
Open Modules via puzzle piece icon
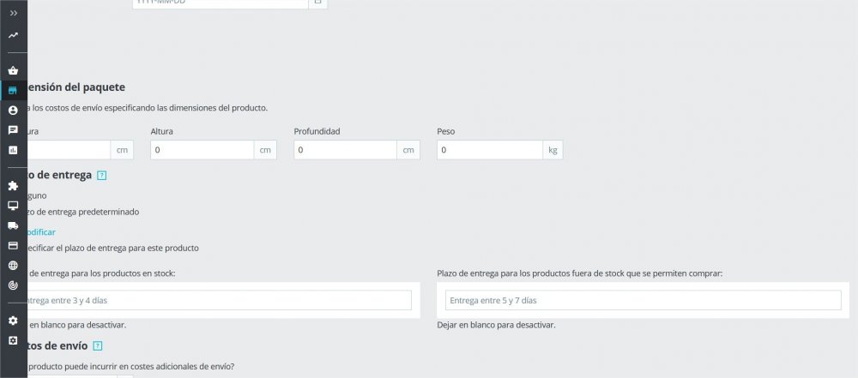click(13, 186)
